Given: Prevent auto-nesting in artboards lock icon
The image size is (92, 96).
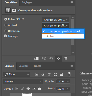Looking at the screenshot, I should tap(34, 89).
